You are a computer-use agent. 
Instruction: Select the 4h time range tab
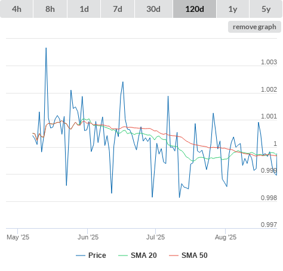(x=17, y=9)
